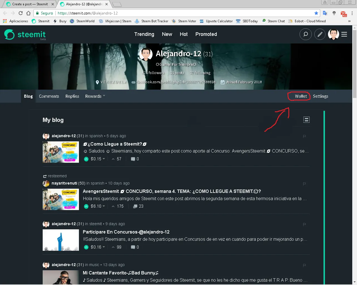The width and height of the screenshot is (357, 285).
Task: Show voters list for 57 votes
Action: point(119,159)
